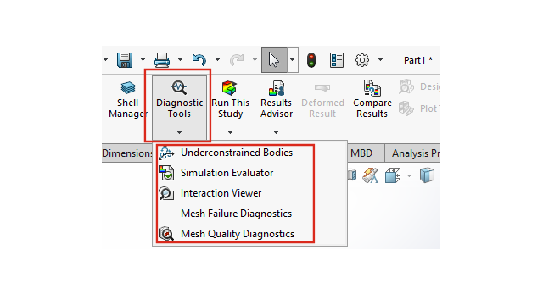Open Results Advisor tool
Viewport: 543px width, 305px height.
pos(277,100)
